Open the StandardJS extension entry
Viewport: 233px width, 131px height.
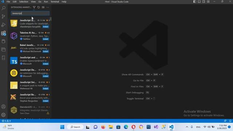click(30, 110)
